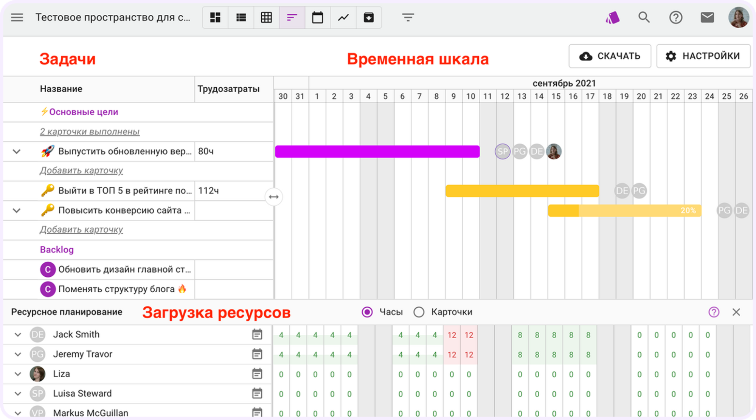The height and width of the screenshot is (420, 756).
Task: Collapse the Выпустить обновленную task row
Action: coord(16,151)
